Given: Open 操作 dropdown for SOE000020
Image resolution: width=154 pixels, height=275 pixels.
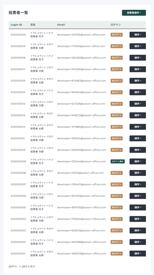Looking at the screenshot, I should (138, 35).
